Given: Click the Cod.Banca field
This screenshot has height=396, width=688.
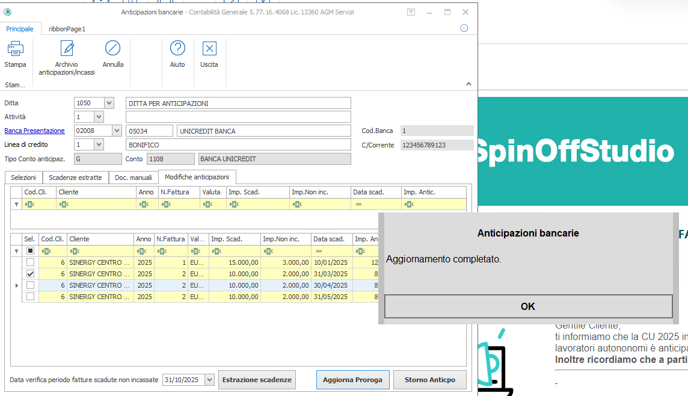Looking at the screenshot, I should click(437, 131).
